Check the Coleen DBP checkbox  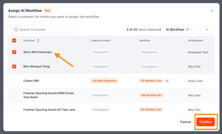pyautogui.click(x=14, y=81)
